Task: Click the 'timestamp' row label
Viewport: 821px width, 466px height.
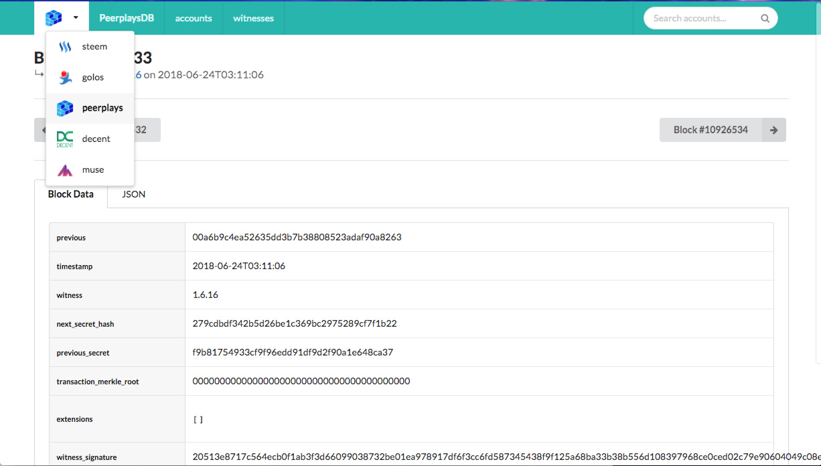Action: click(74, 266)
